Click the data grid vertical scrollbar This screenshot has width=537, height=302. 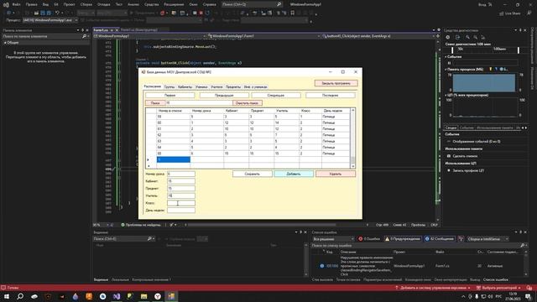[x=352, y=138]
